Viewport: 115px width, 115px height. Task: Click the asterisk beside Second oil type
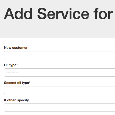30,82
